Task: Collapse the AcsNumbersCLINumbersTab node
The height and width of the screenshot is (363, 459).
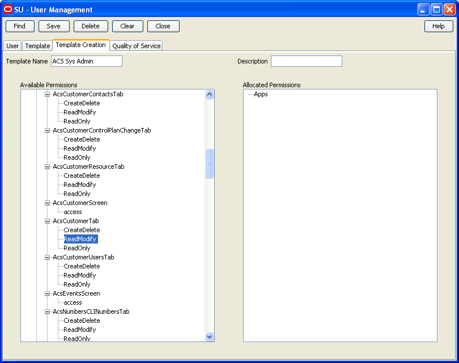Action: [x=46, y=311]
